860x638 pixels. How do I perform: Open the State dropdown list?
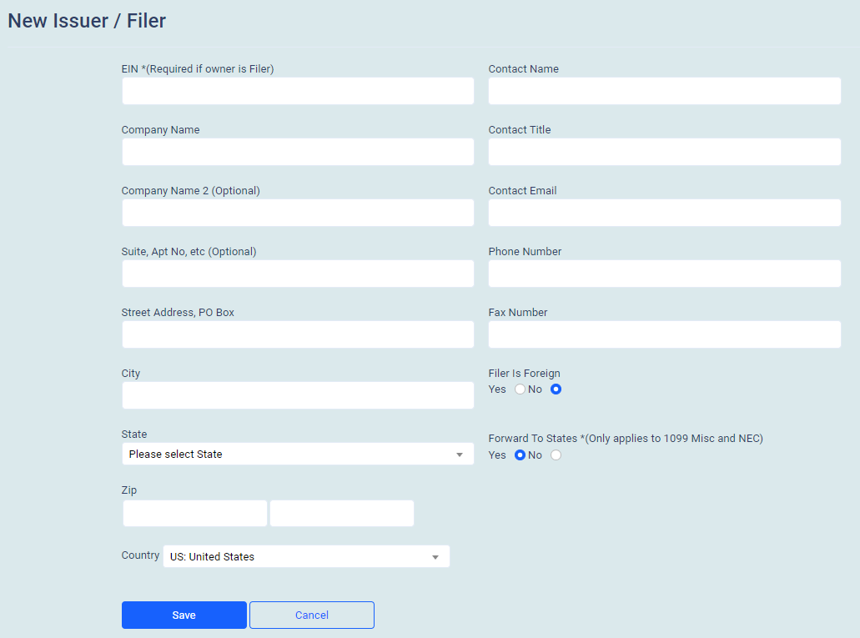pos(298,455)
